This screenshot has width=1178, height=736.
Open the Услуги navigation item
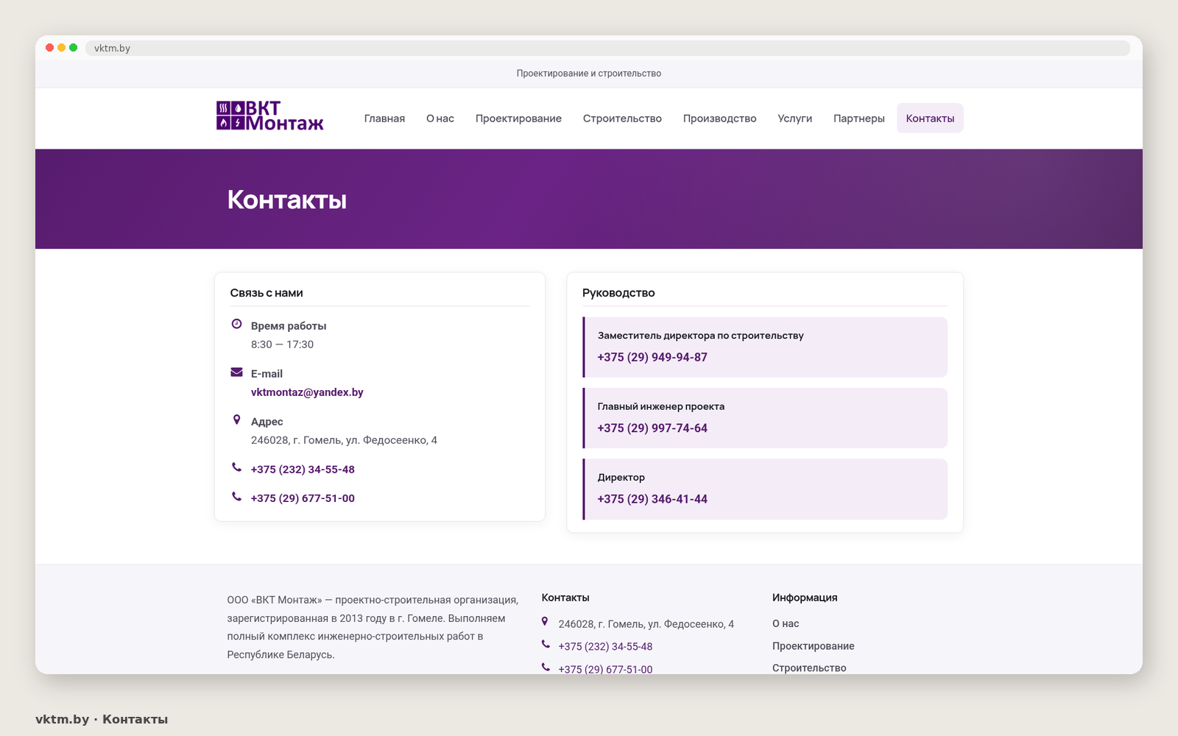(794, 118)
